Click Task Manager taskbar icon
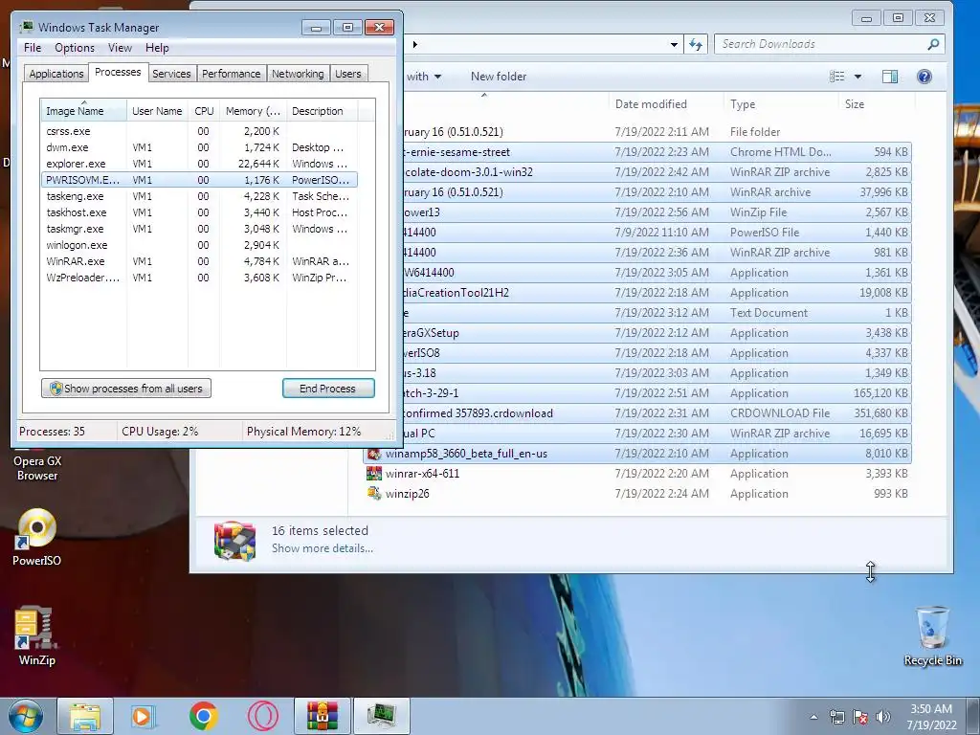The width and height of the screenshot is (980, 735). pyautogui.click(x=382, y=716)
